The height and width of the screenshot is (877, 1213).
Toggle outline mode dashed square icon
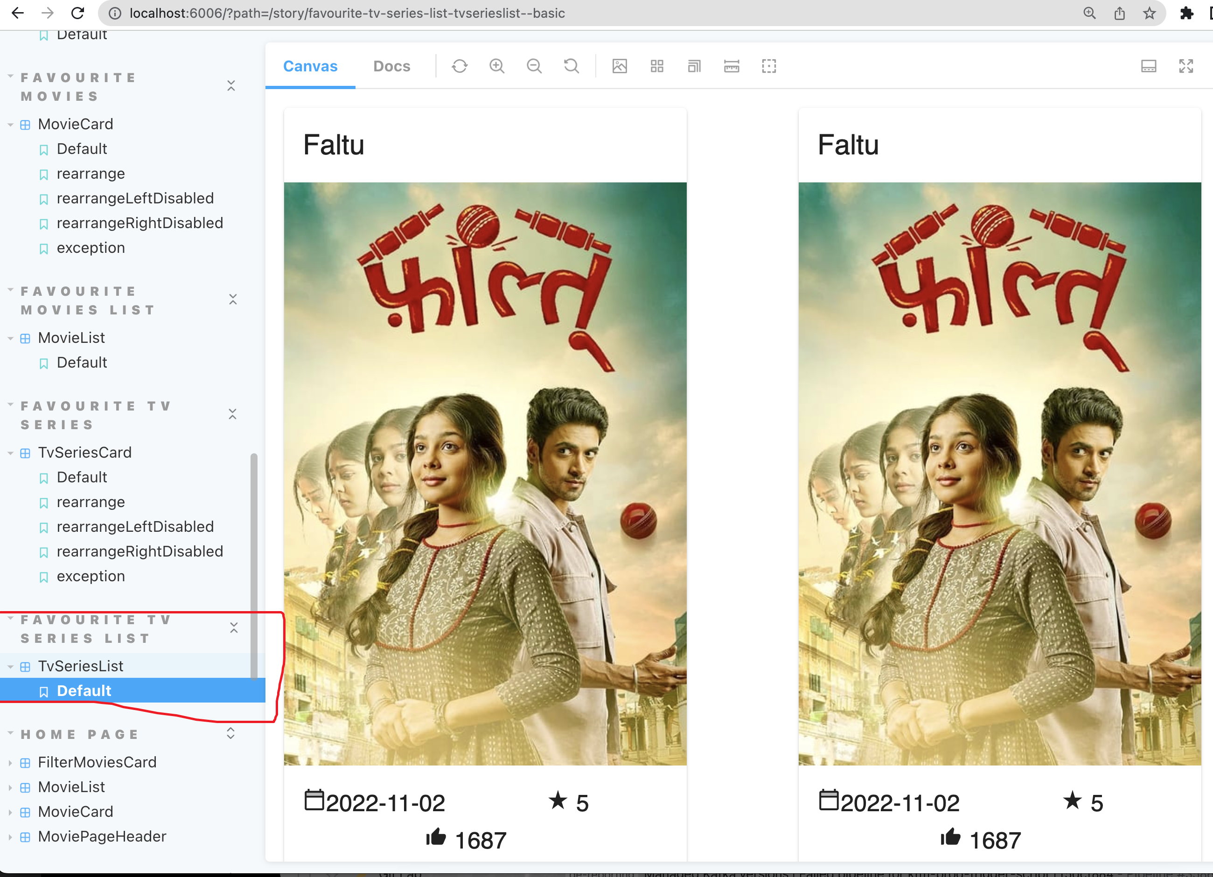click(x=768, y=66)
